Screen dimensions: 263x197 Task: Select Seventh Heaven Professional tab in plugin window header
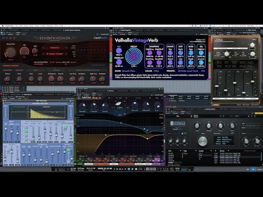click(x=72, y=30)
